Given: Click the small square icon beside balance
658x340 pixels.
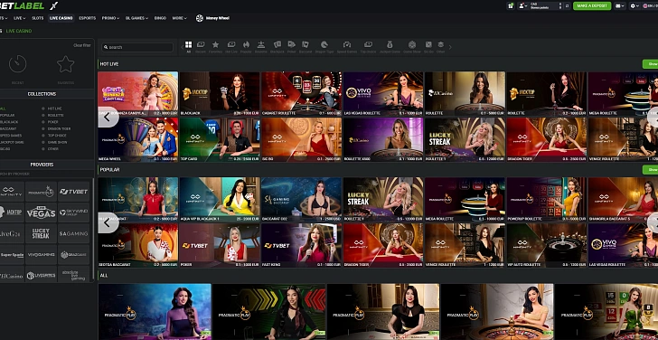Looking at the screenshot, I should point(567,5).
